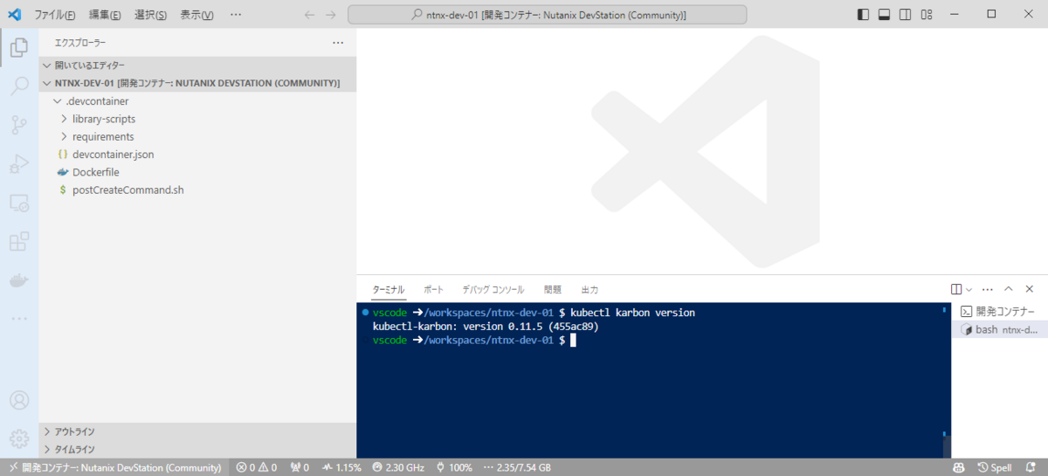Show additional activity bar views
1048x476 pixels.
[18, 318]
